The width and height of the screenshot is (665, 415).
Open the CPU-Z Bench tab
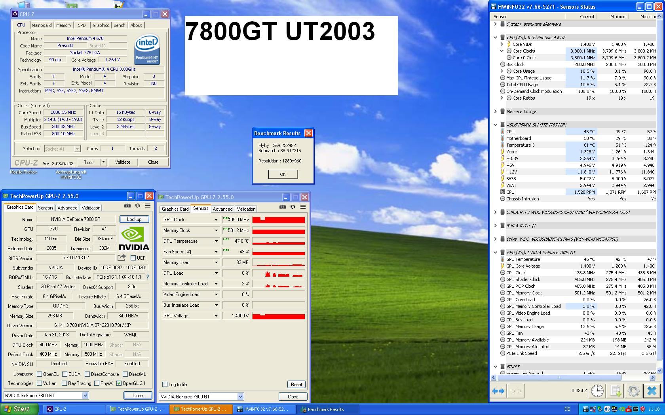pyautogui.click(x=119, y=25)
